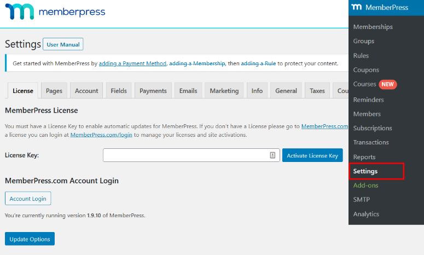Open Subscriptions in the sidebar
424x255 pixels.
373,128
